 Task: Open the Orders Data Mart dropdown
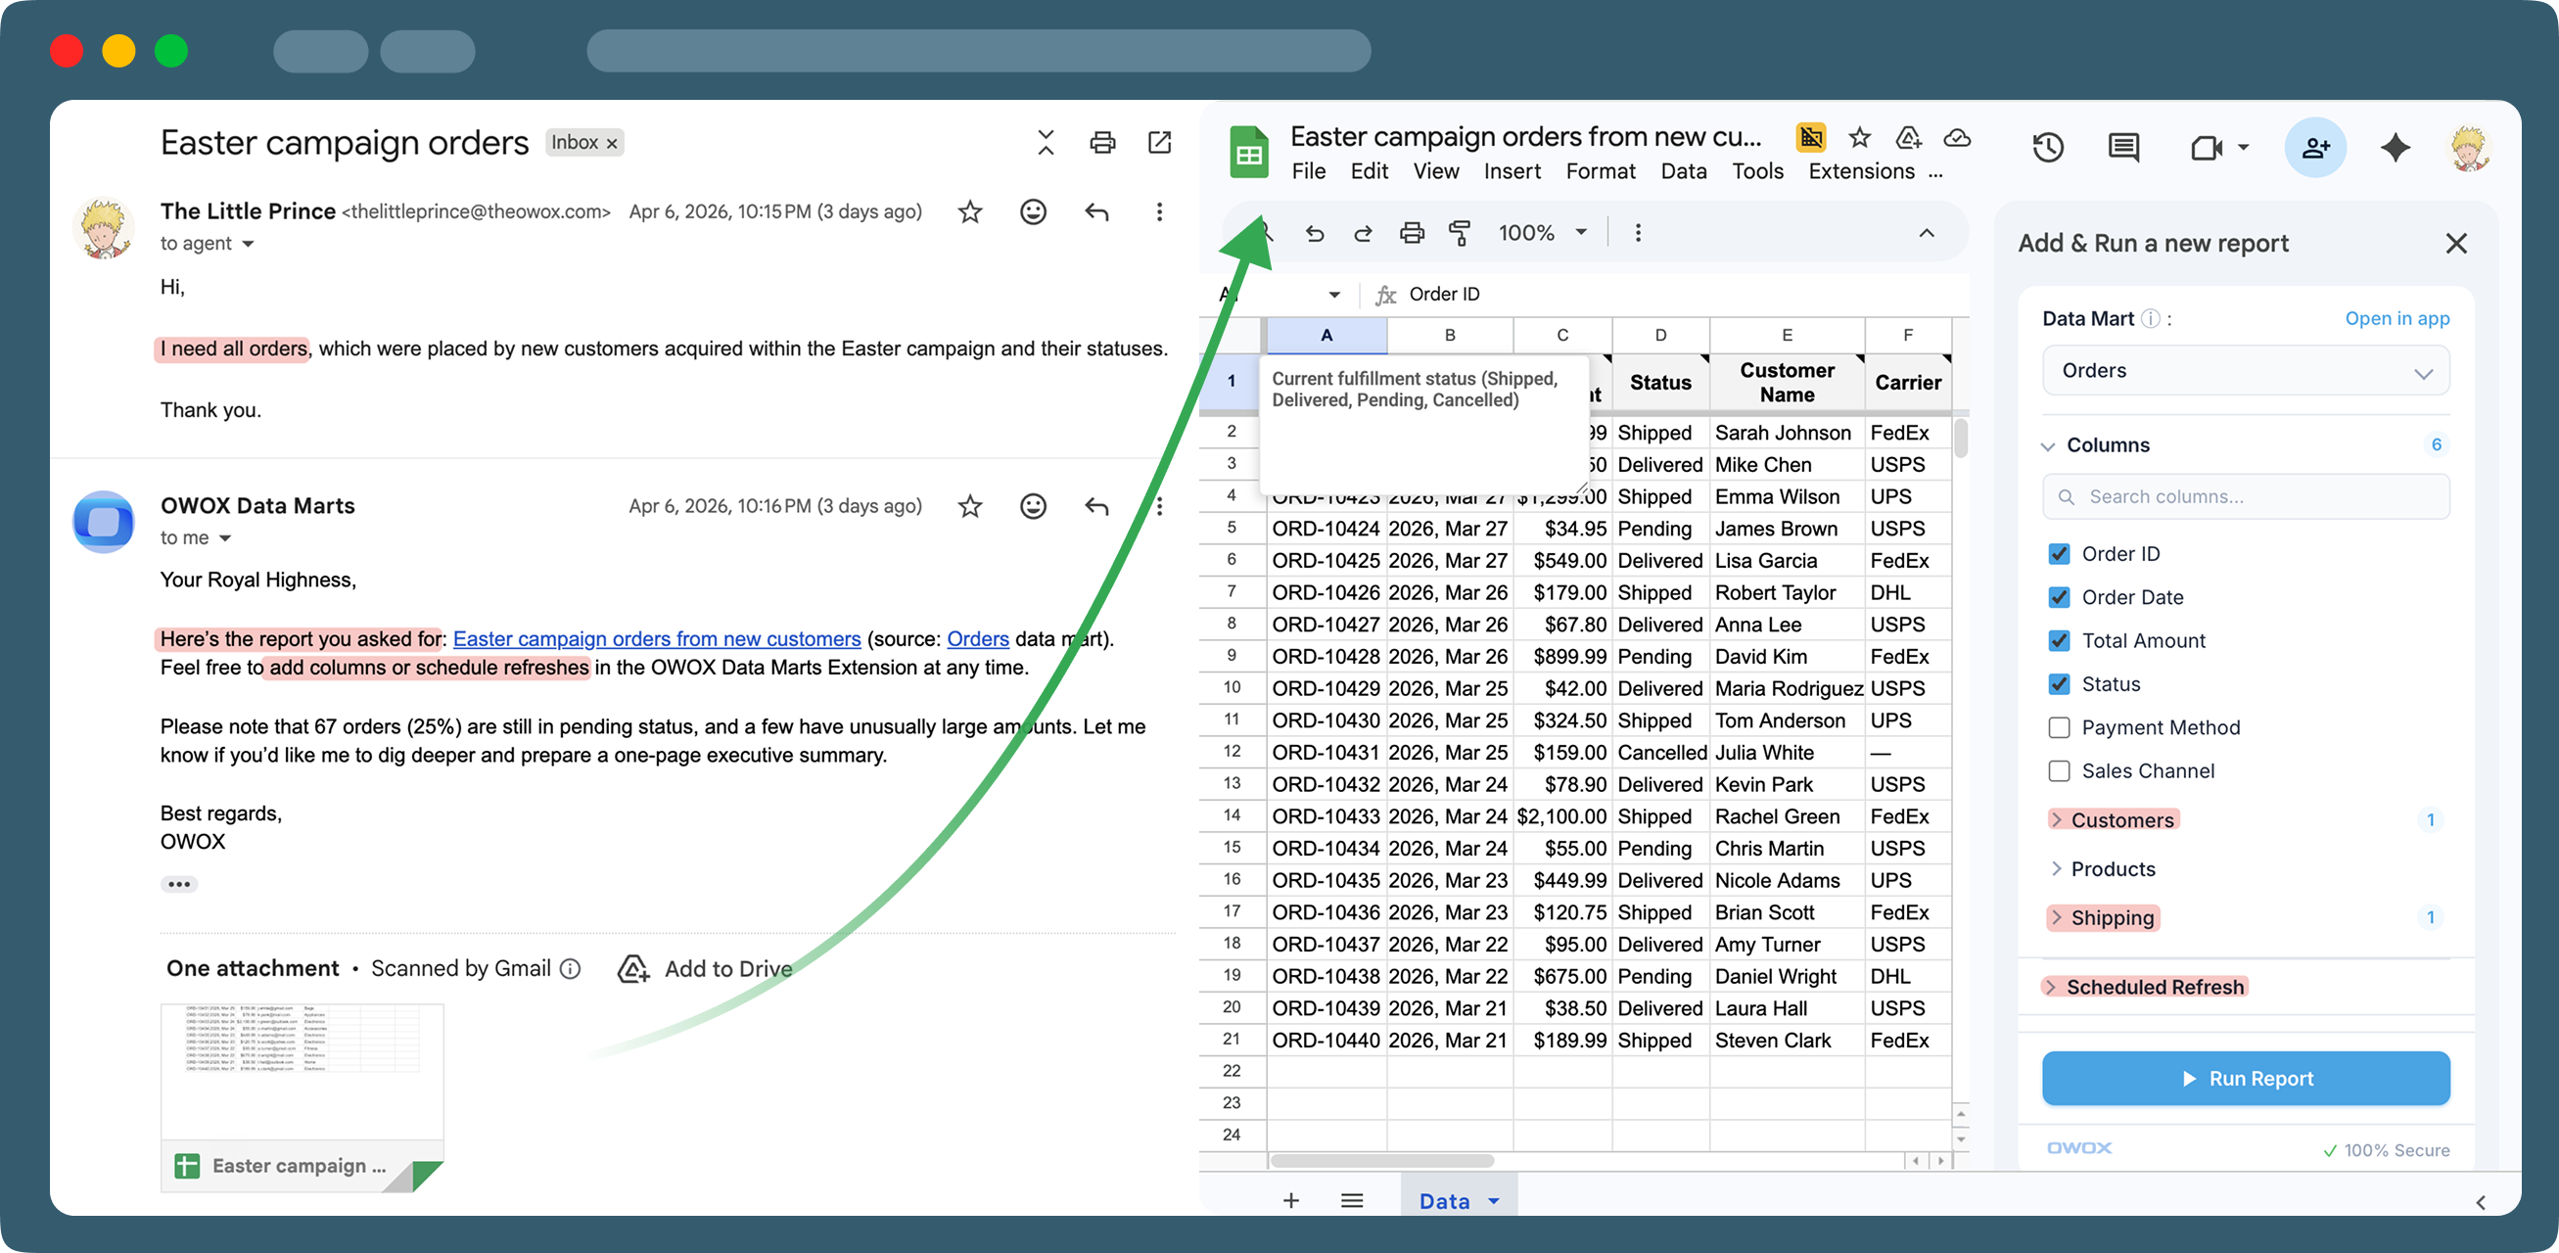2245,372
